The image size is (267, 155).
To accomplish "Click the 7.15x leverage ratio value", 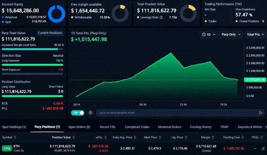I will click(x=173, y=17).
